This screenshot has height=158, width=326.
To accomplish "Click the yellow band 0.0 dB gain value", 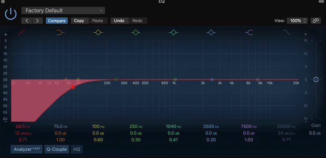I will 98,133.
